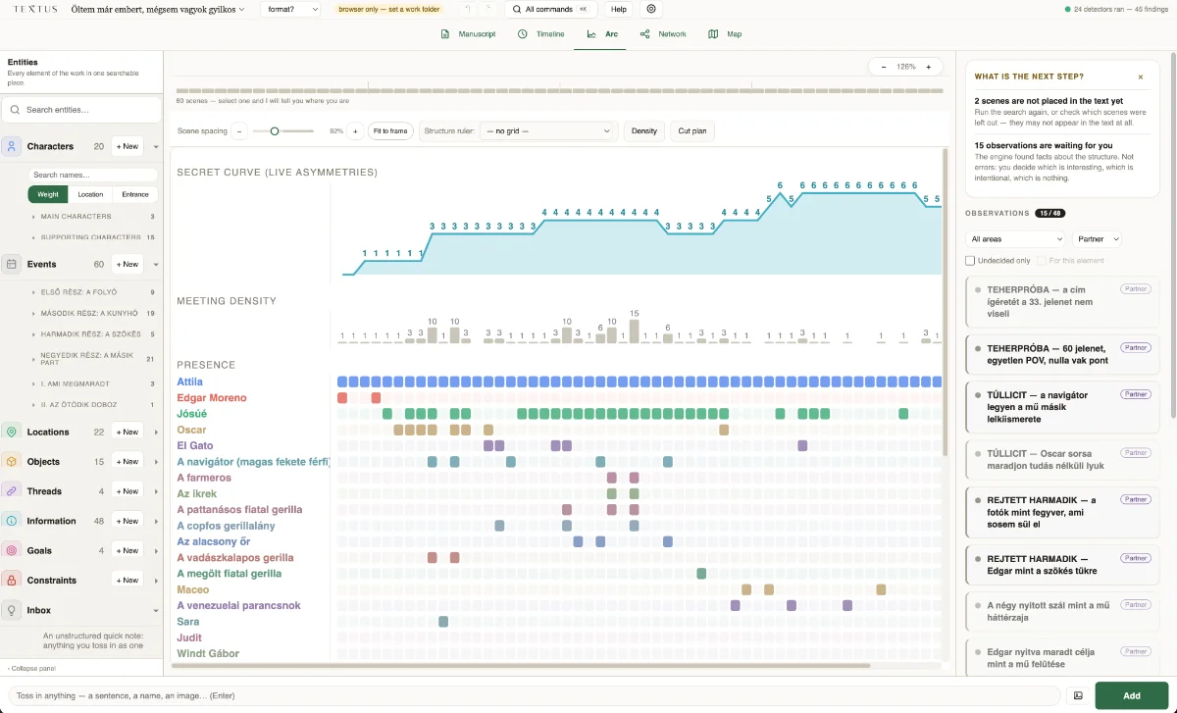Screen dimensions: 1177x713
Task: Click the Inbox lightbulb icon
Action: point(12,610)
